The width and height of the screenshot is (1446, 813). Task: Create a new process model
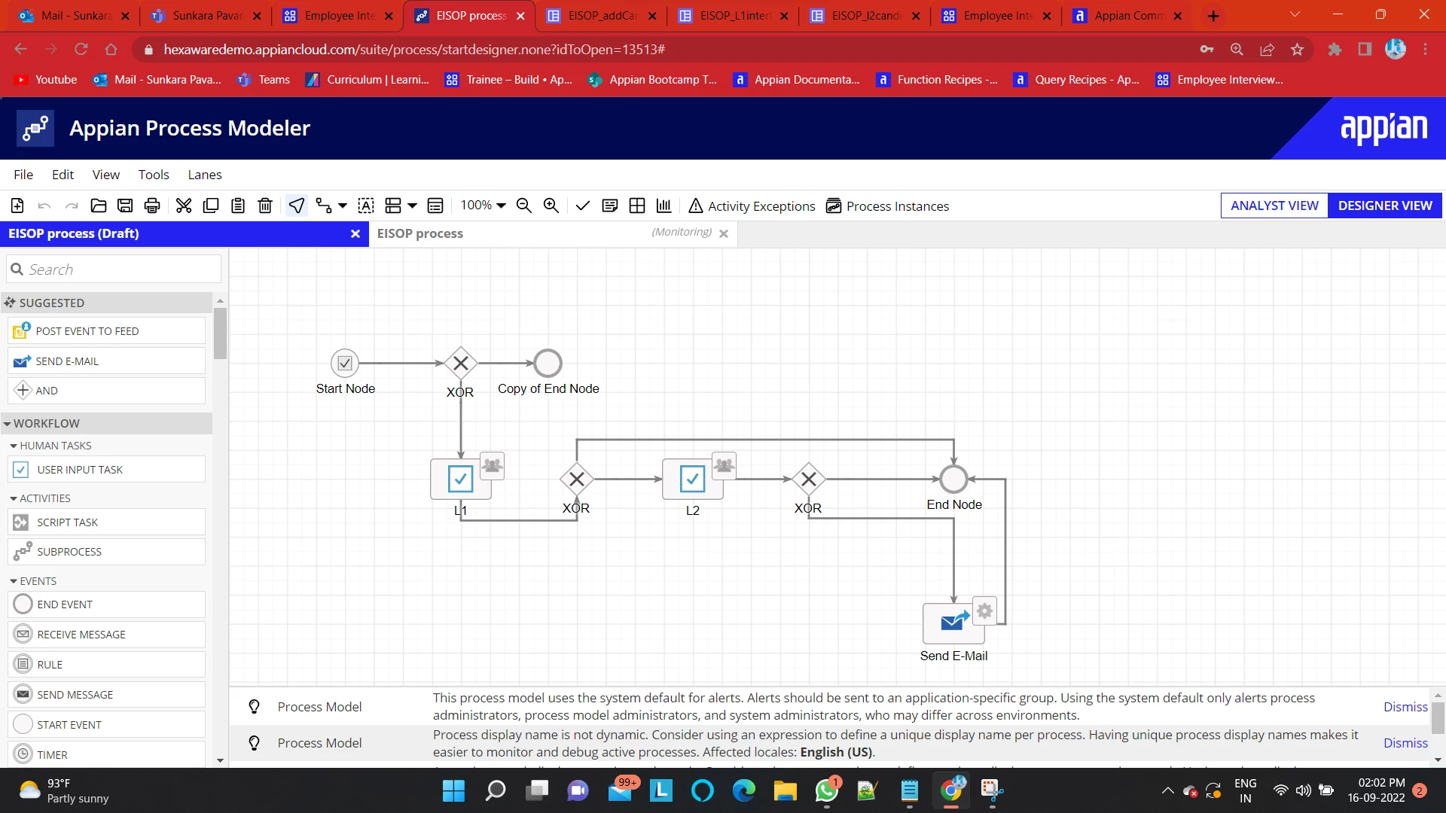[x=17, y=206]
